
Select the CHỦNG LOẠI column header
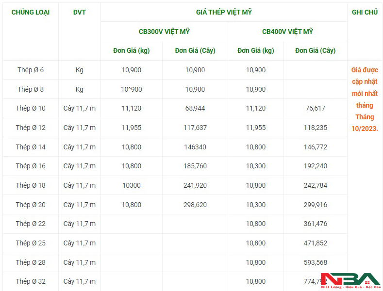(x=31, y=12)
